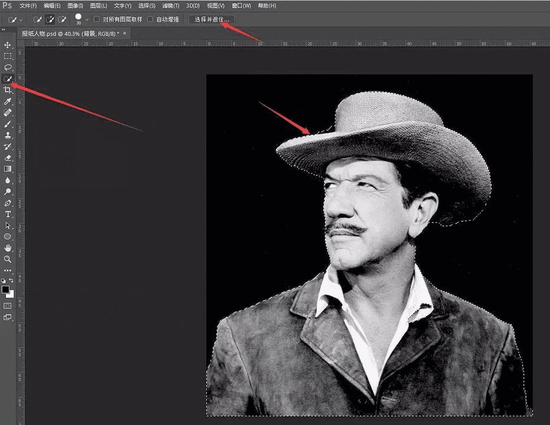Viewport: 550px width, 425px height.
Task: Switch to subtract from selection mode
Action: point(62,19)
